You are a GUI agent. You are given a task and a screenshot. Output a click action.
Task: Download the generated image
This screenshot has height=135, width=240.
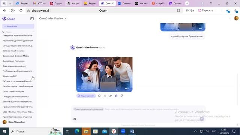tap(105, 96)
